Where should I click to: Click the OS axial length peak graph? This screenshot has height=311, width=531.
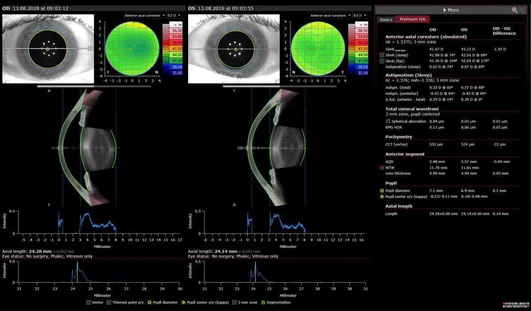pos(285,272)
